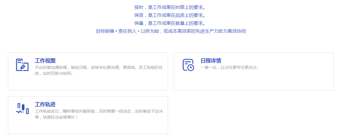Click the 目标明确 phrase in the slogan
The height and width of the screenshot is (139, 338).
coord(105,31)
